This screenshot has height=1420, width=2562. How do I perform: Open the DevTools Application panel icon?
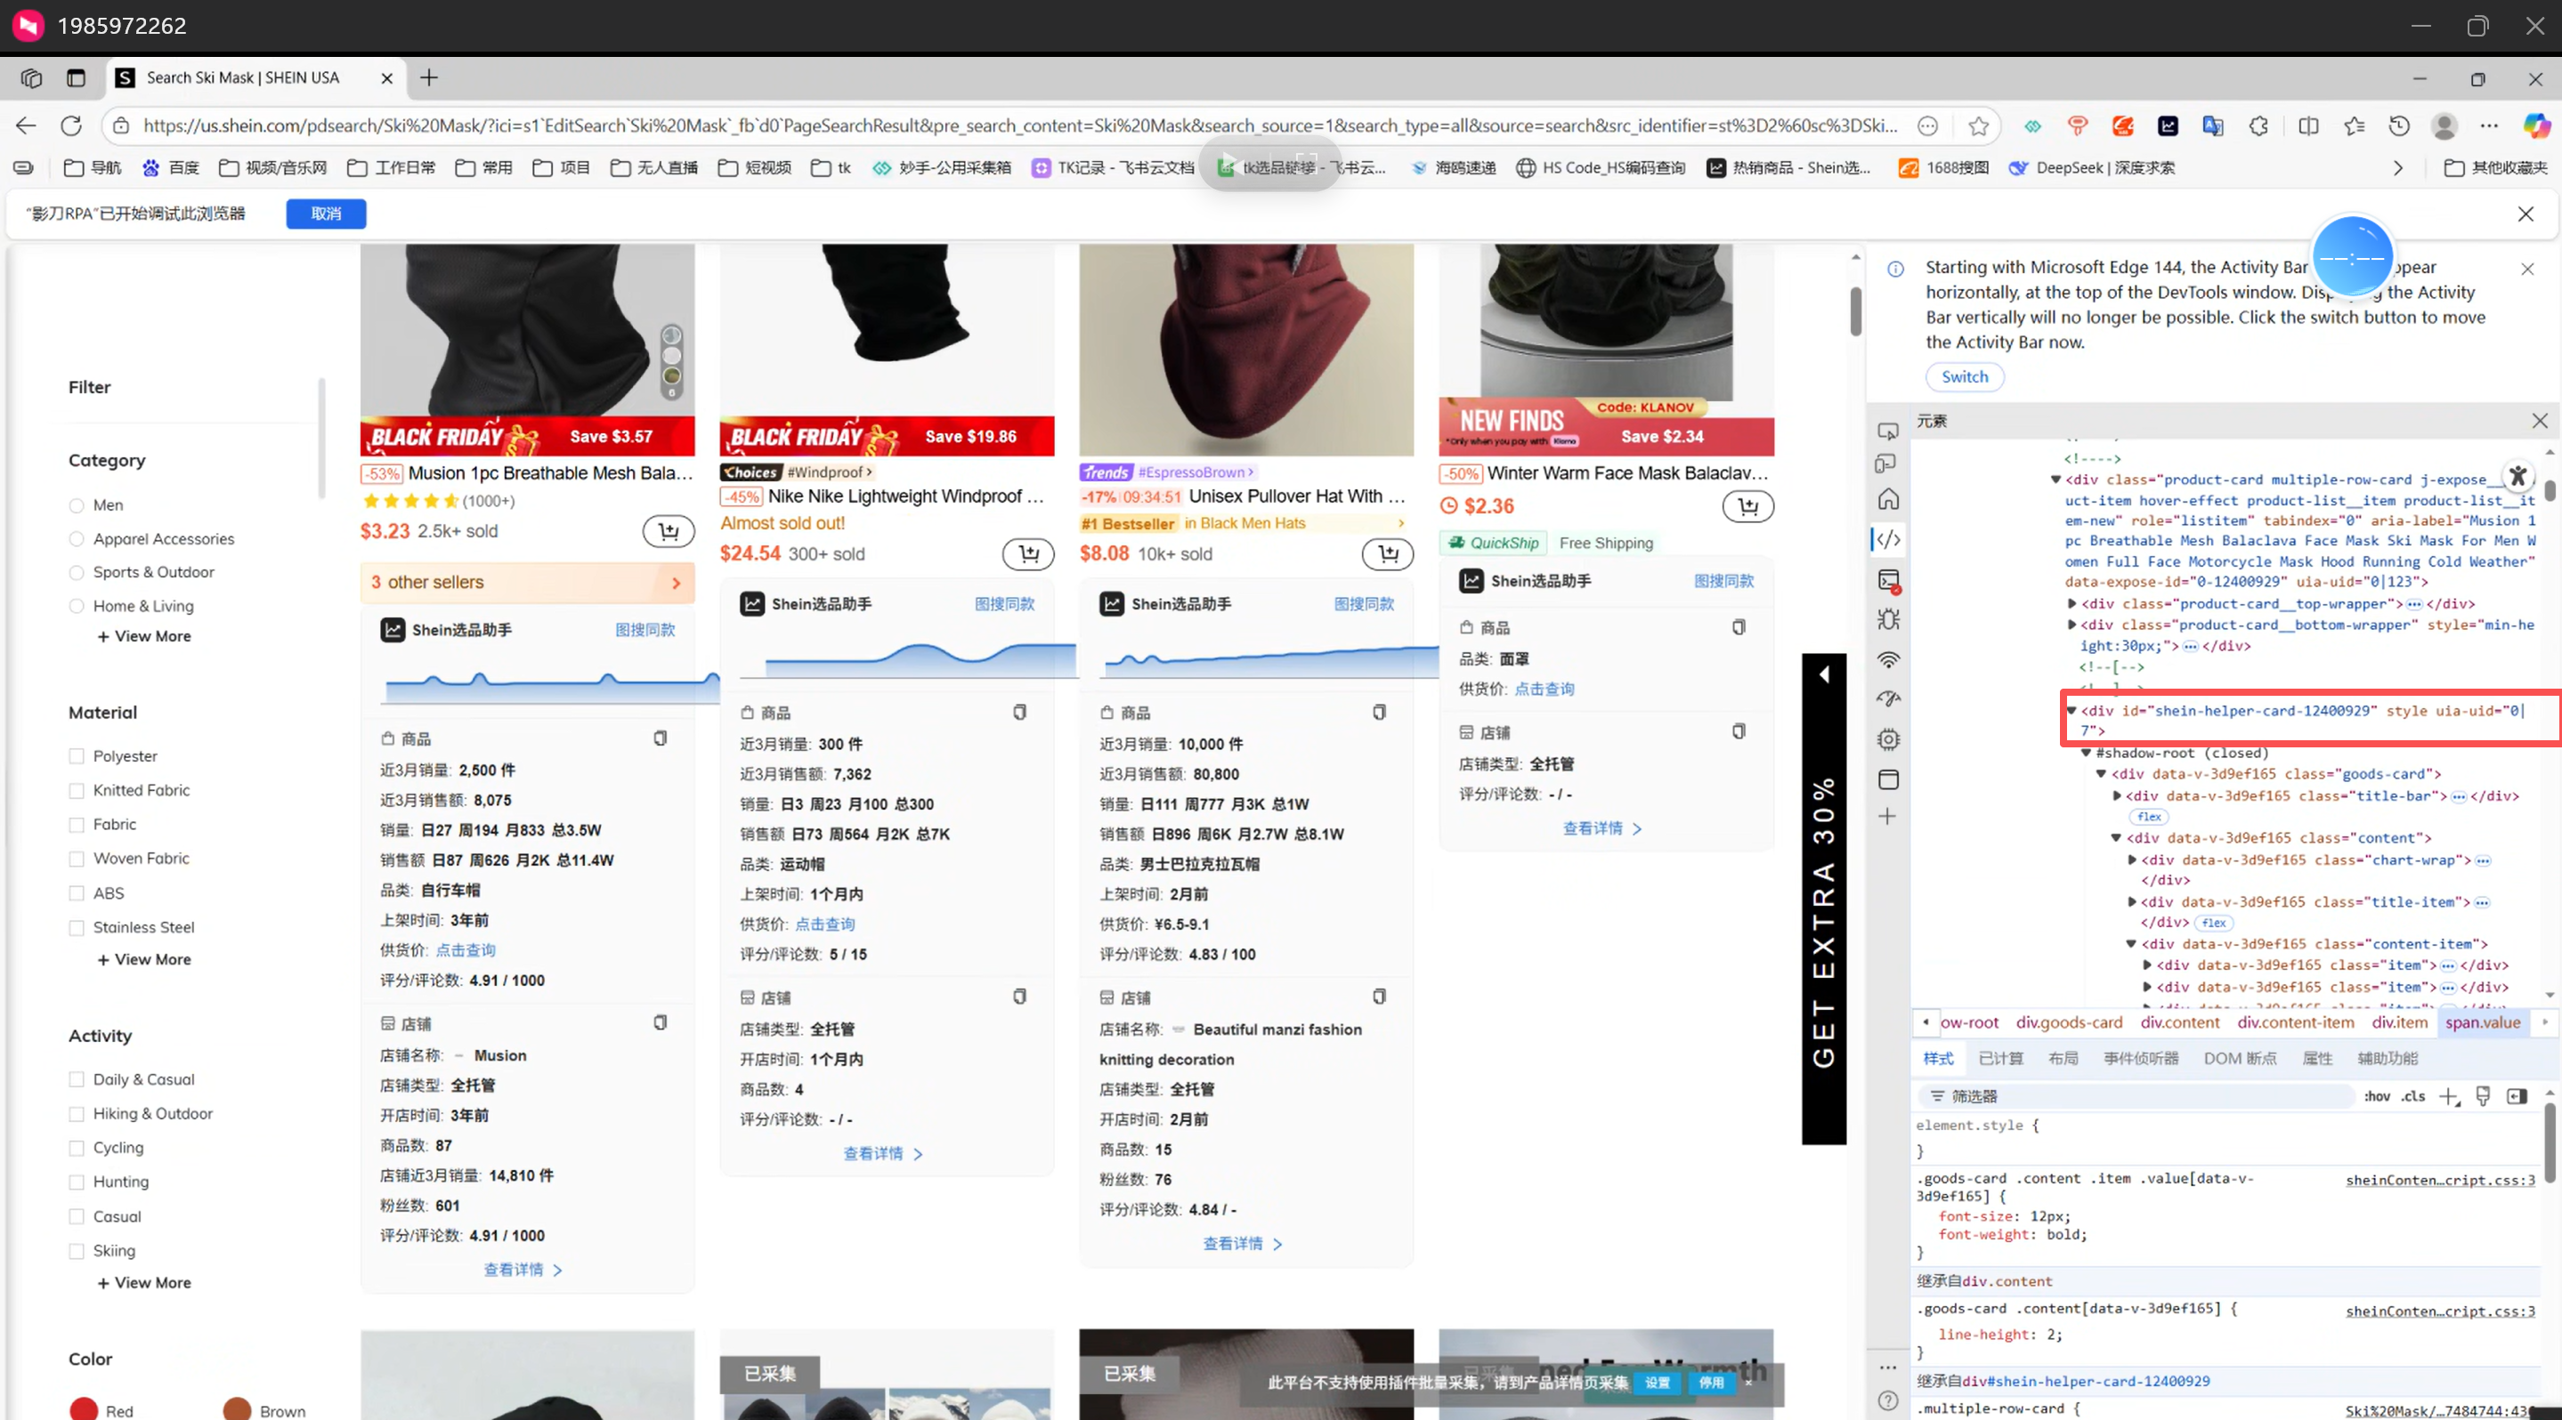pyautogui.click(x=1888, y=779)
